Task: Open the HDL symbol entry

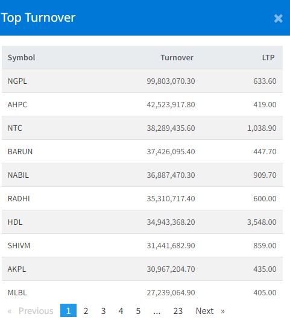Action: pyautogui.click(x=15, y=222)
